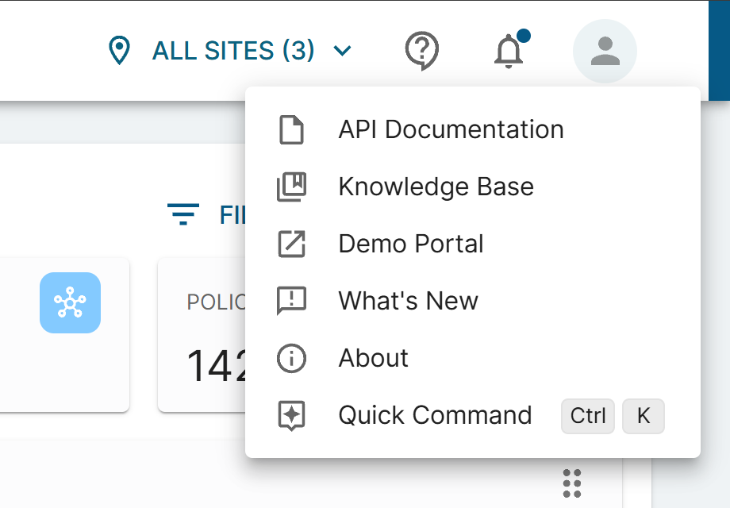Image resolution: width=730 pixels, height=508 pixels.
Task: Click the K shortcut key badge
Action: pos(643,416)
